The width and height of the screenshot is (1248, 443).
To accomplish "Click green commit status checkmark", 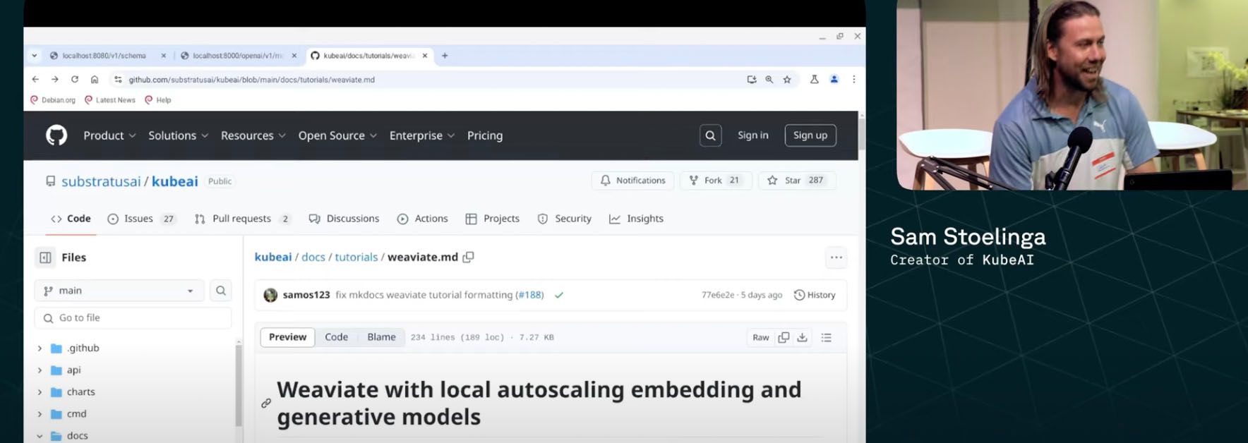I will coord(559,295).
